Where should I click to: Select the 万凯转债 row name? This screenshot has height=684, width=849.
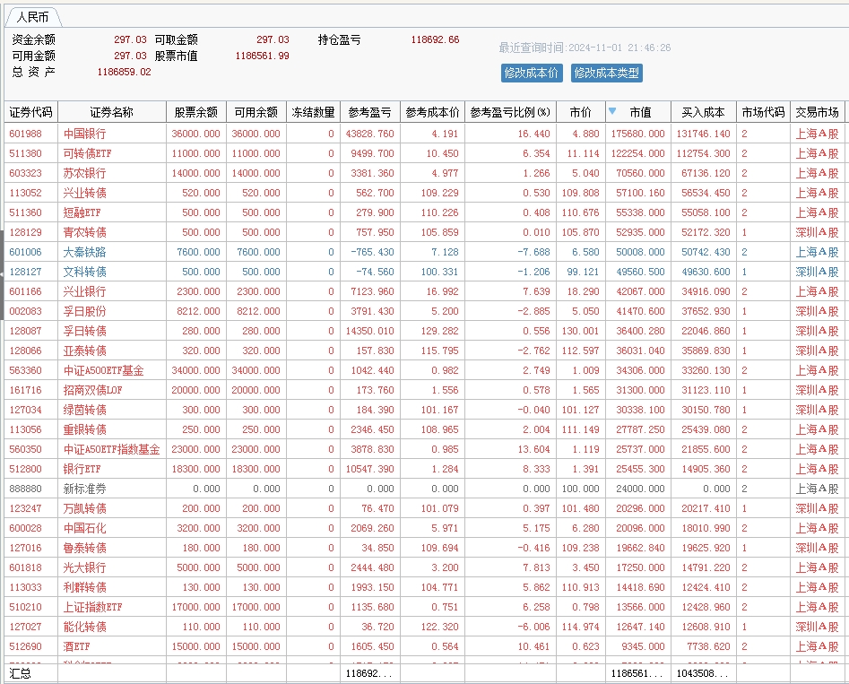pyautogui.click(x=84, y=508)
